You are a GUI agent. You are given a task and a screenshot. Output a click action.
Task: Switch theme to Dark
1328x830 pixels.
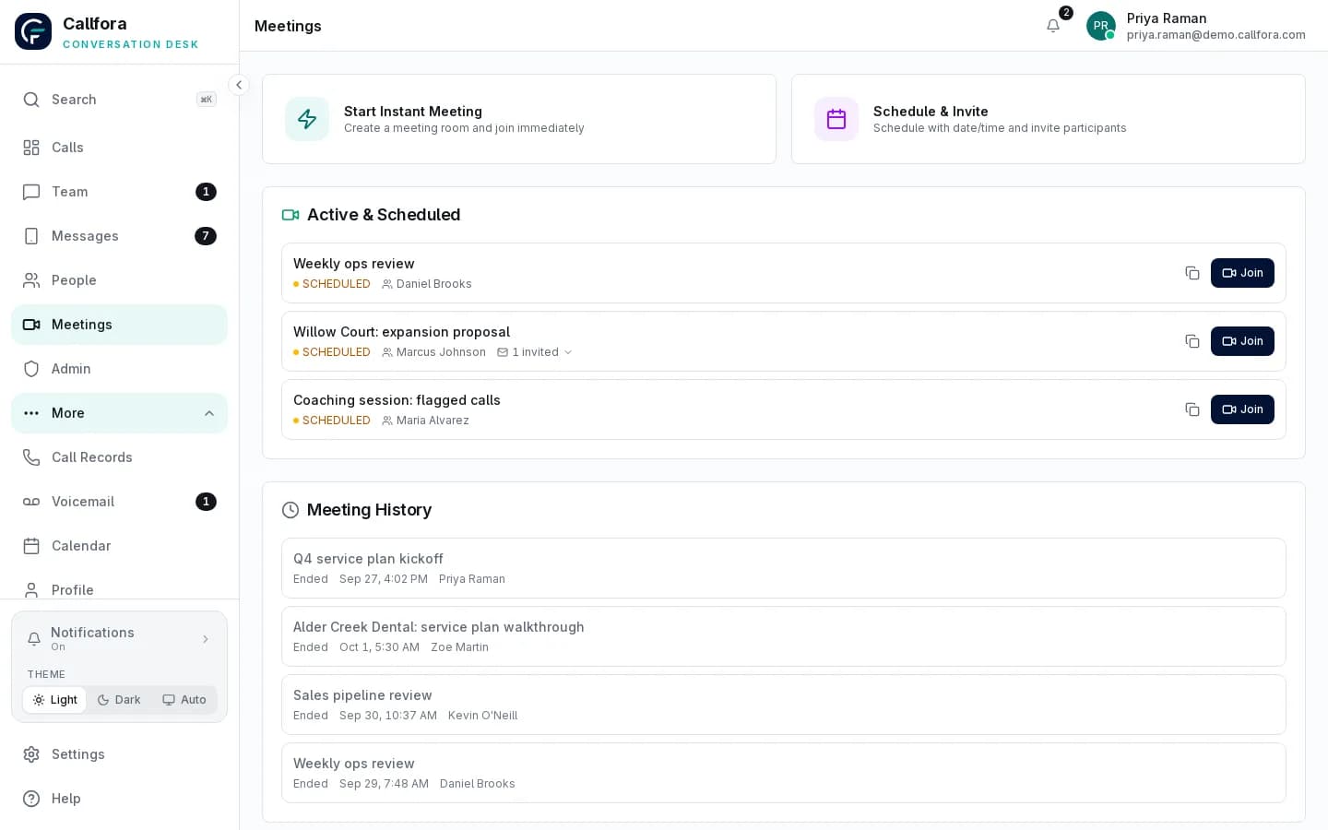(x=119, y=700)
